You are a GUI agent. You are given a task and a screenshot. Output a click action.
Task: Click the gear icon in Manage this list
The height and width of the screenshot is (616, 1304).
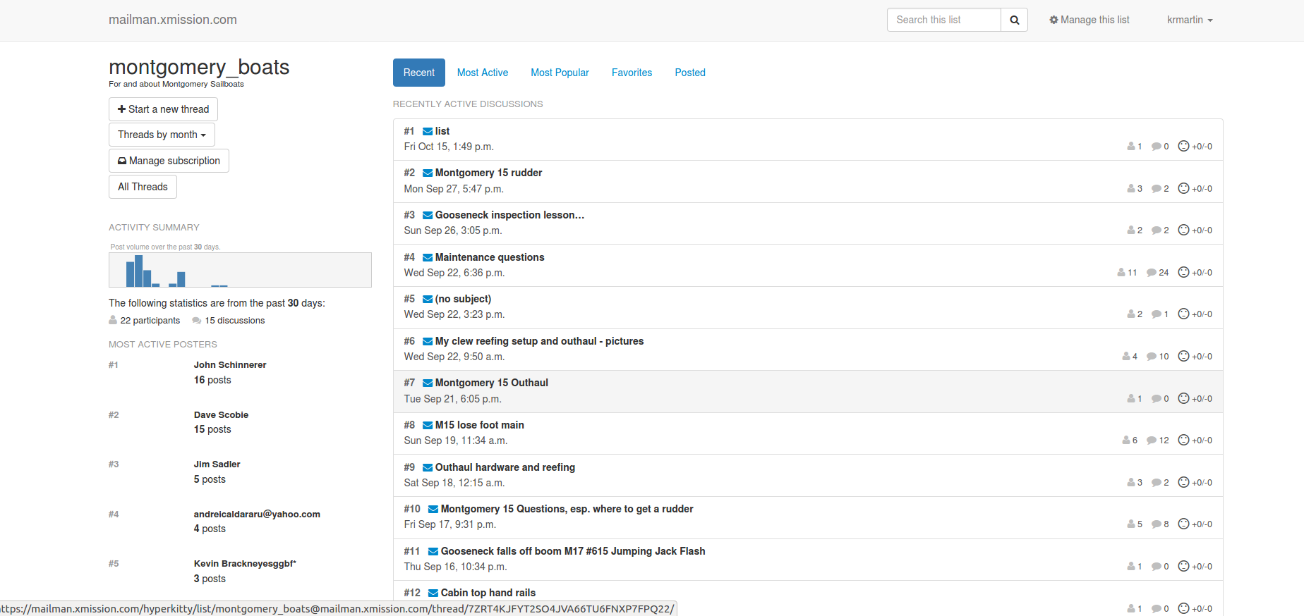[1054, 20]
